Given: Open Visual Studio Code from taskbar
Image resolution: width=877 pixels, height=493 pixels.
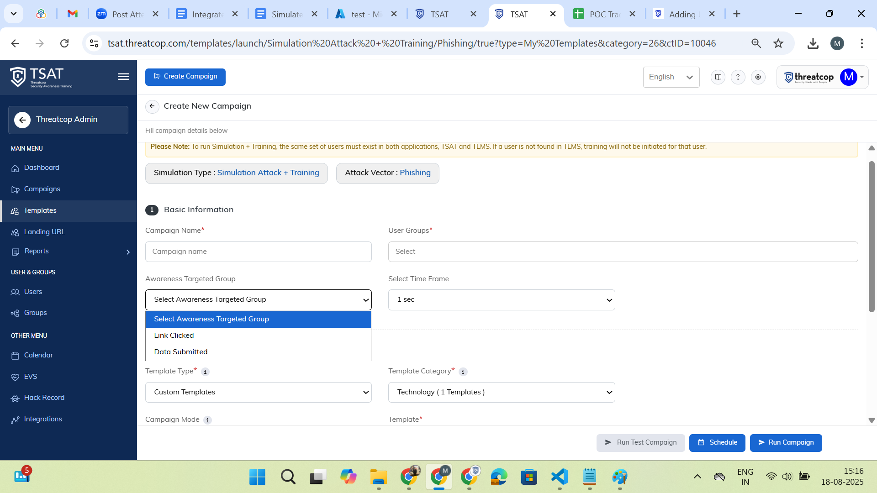Looking at the screenshot, I should point(560,477).
